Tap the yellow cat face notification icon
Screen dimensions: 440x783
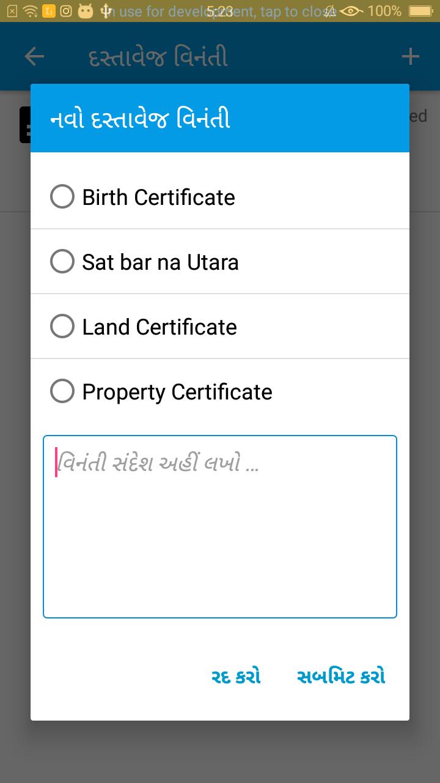86,11
